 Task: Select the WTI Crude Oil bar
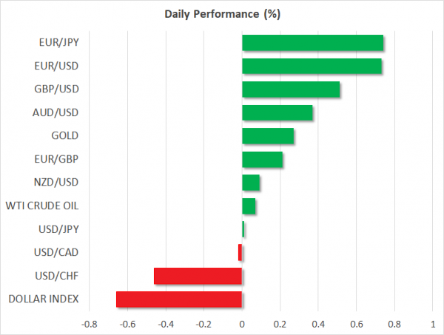point(249,206)
